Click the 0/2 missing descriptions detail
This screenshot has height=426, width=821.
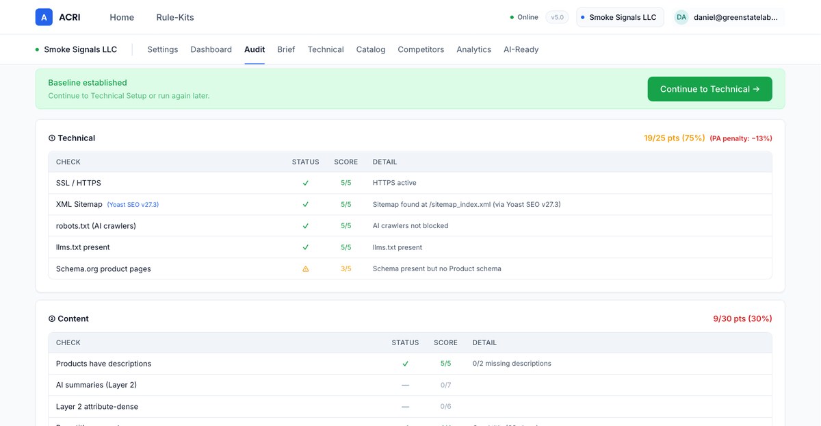[x=512, y=364]
